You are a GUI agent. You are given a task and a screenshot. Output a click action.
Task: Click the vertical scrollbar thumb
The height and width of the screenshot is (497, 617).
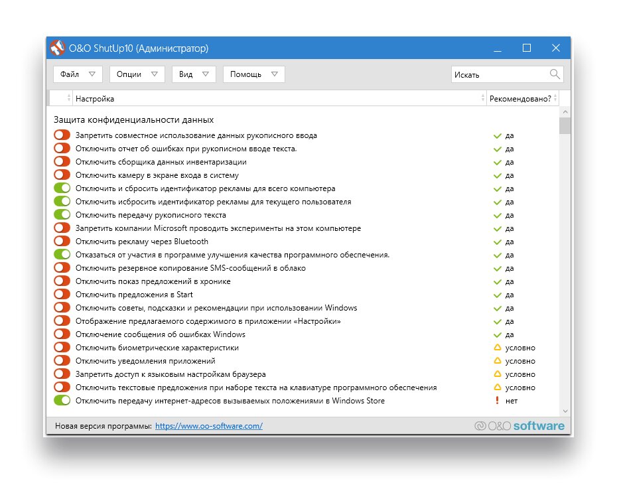(565, 125)
